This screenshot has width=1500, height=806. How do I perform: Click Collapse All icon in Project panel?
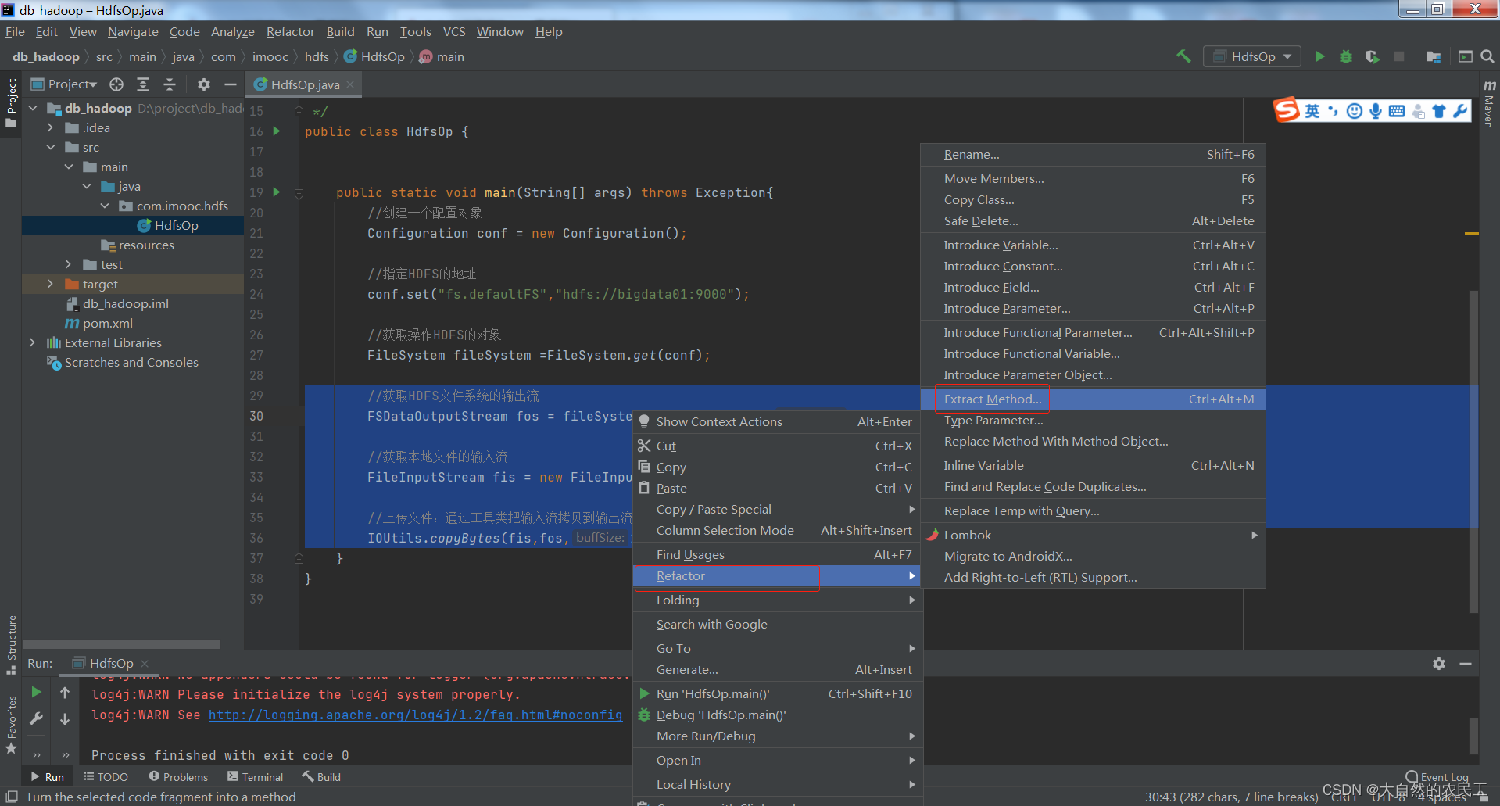170,84
